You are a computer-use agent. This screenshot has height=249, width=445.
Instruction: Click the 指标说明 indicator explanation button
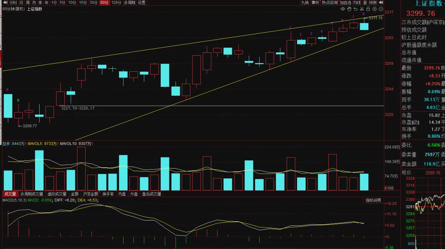click(x=373, y=200)
